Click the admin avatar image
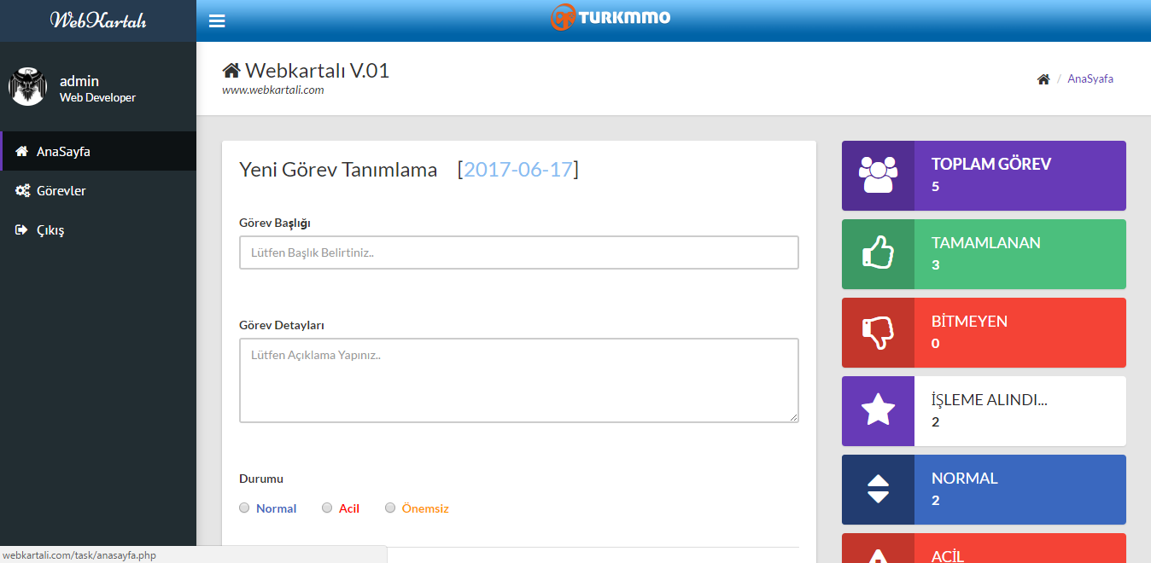This screenshot has height=563, width=1151. (x=27, y=87)
